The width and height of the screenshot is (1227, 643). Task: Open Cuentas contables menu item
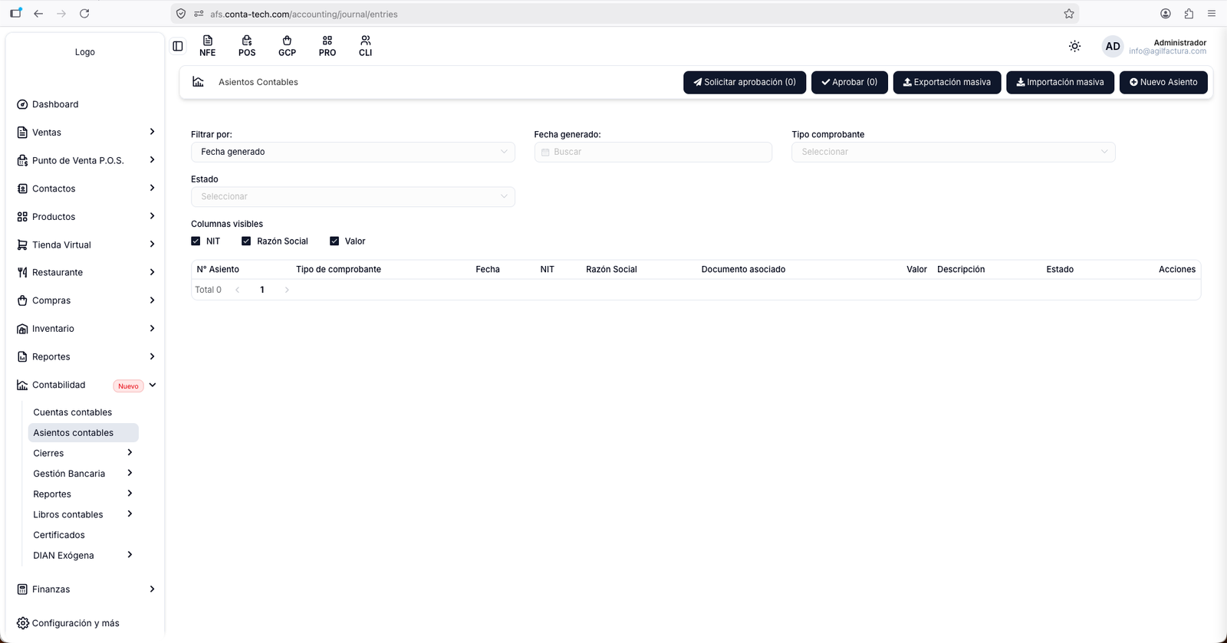[x=72, y=412]
